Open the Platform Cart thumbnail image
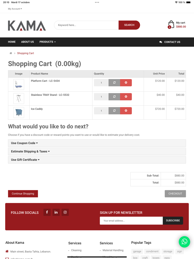This screenshot has height=259, width=194. pyautogui.click(x=19, y=84)
